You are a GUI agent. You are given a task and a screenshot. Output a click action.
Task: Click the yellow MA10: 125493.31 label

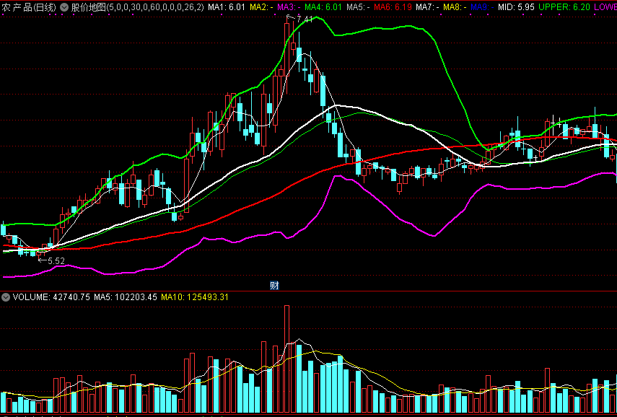[195, 297]
